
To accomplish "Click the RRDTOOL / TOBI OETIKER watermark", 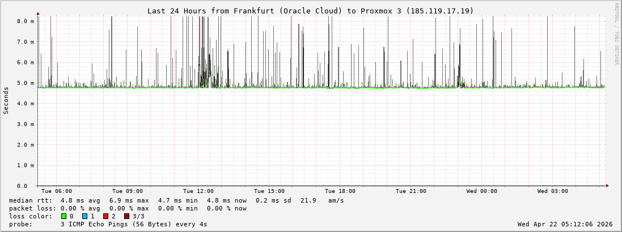I will coord(616,34).
